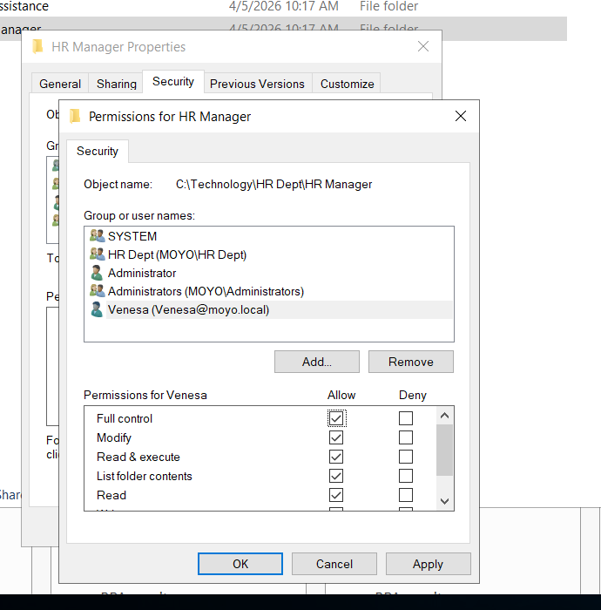Select the SYSTEM group icon
The height and width of the screenshot is (610, 601).
(97, 236)
